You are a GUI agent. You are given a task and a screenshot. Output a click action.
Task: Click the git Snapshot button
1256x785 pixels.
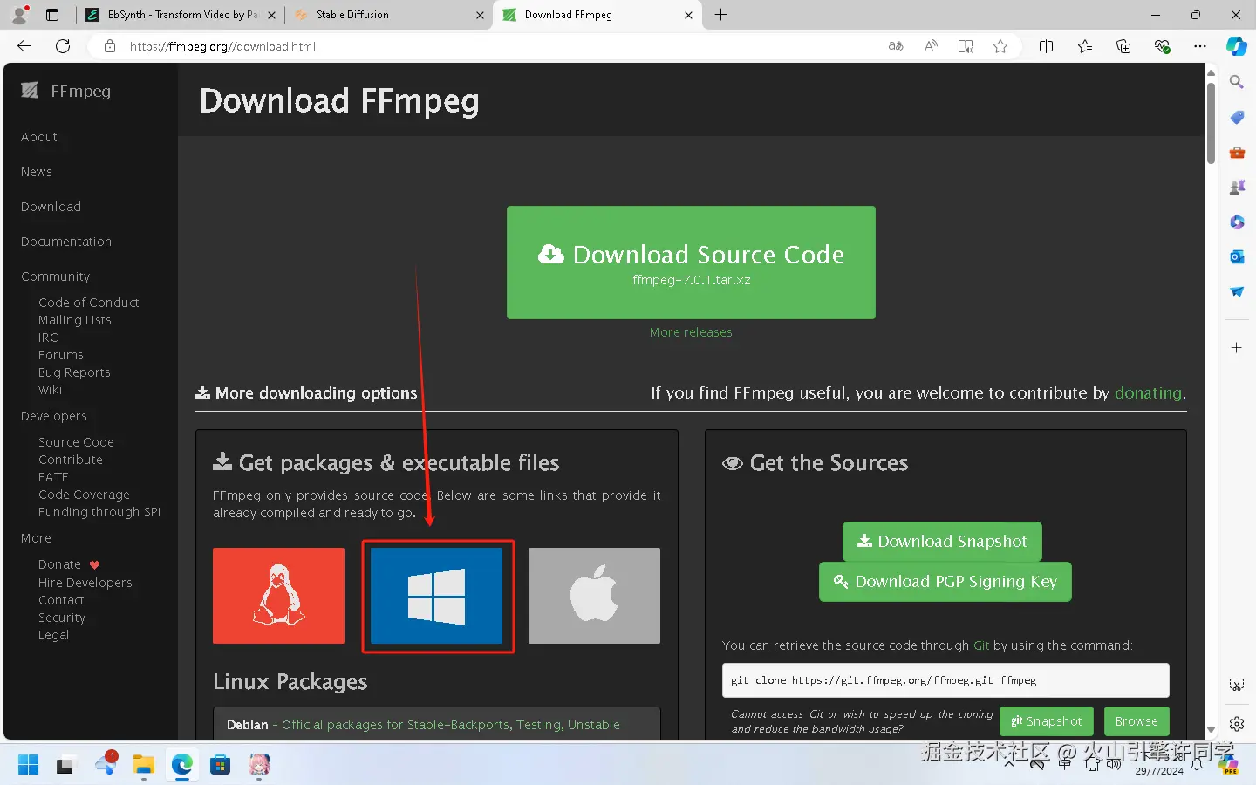(1047, 721)
